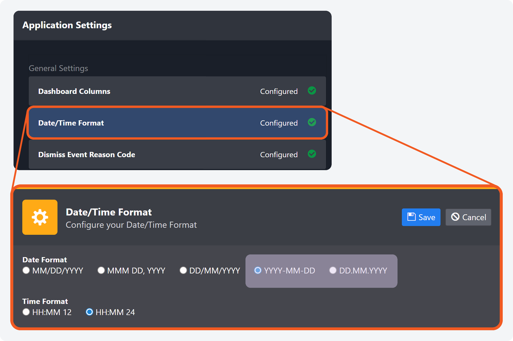513x341 pixels.
Task: Click the prohibited circle icon on Cancel
Action: (x=455, y=217)
